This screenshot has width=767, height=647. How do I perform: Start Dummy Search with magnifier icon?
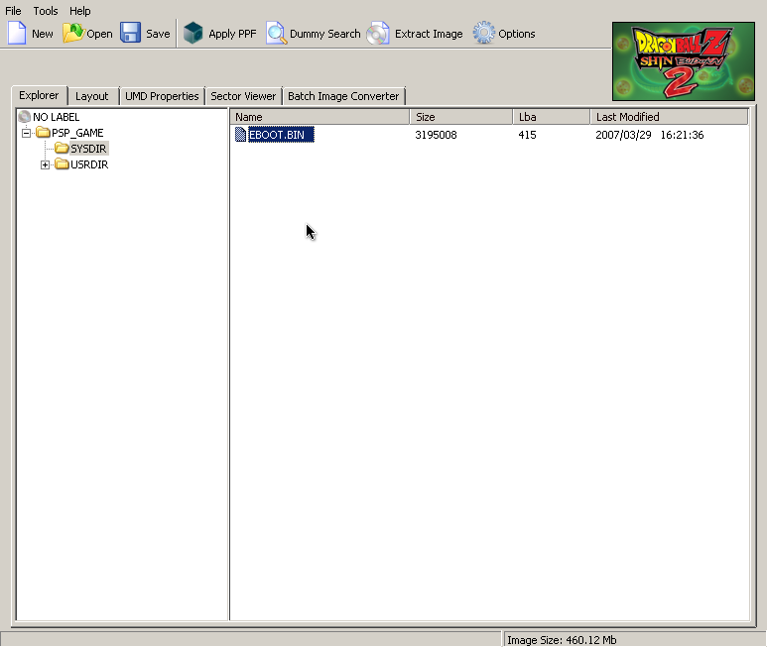pyautogui.click(x=276, y=33)
